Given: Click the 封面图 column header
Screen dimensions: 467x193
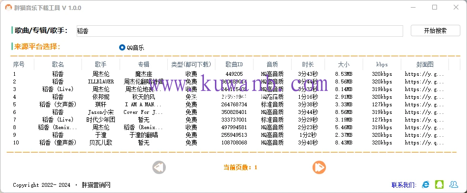Looking at the screenshot, I should tap(425, 64).
